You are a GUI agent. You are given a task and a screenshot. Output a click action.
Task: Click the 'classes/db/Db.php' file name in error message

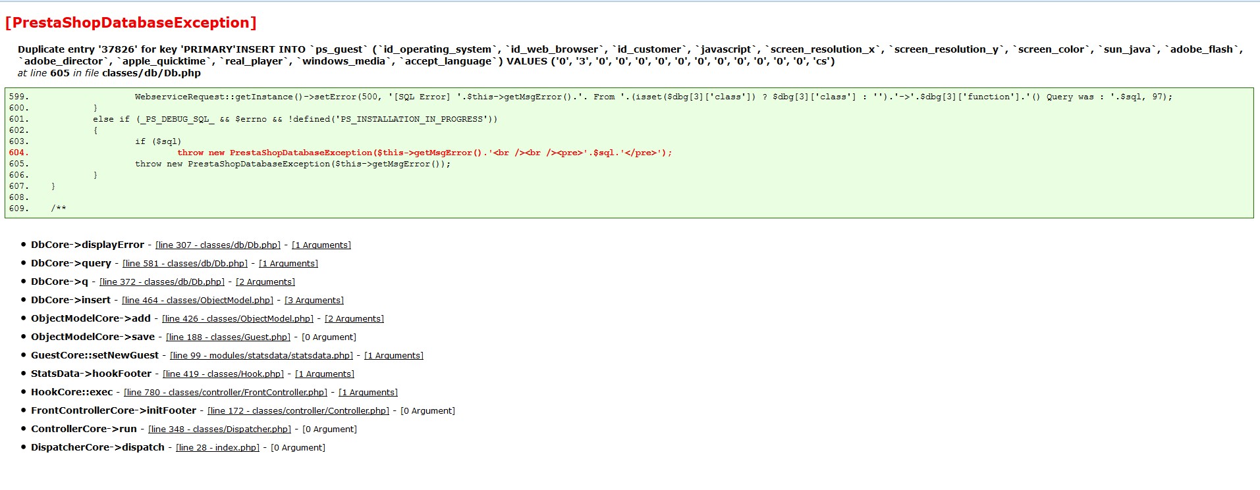click(151, 73)
